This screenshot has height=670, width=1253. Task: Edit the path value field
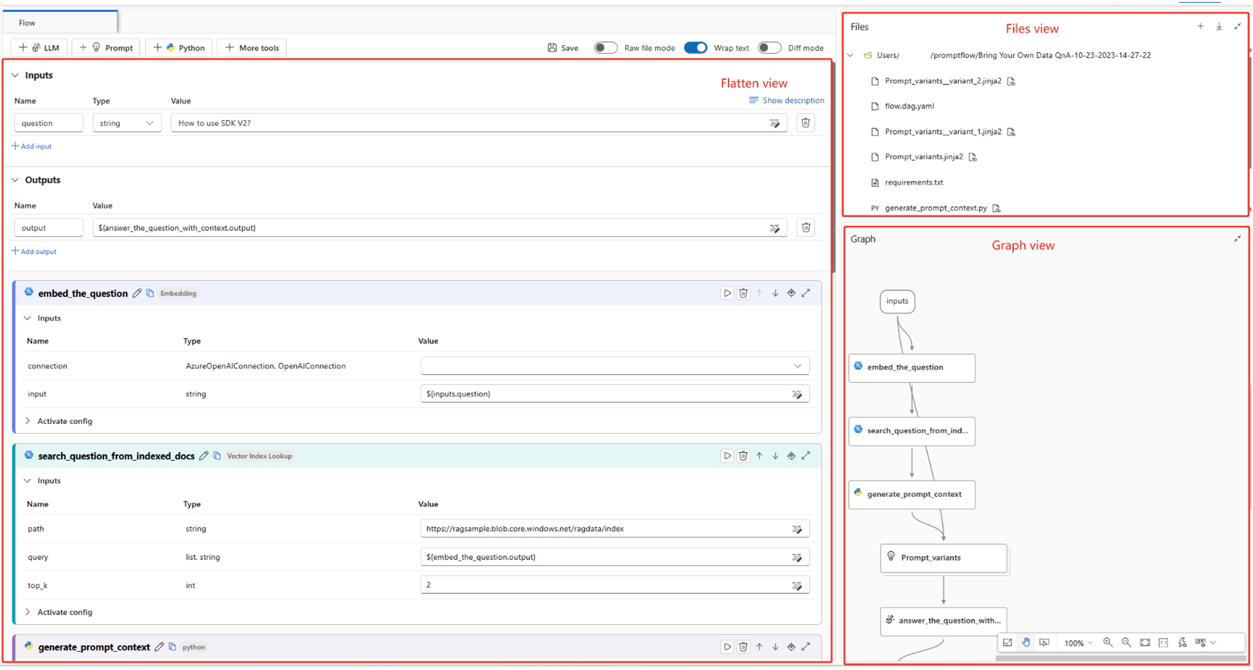tap(615, 529)
